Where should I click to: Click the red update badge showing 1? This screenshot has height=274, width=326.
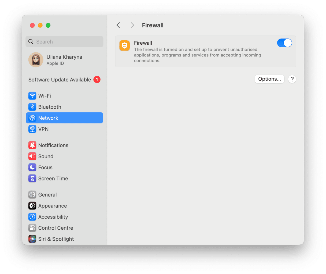click(97, 80)
